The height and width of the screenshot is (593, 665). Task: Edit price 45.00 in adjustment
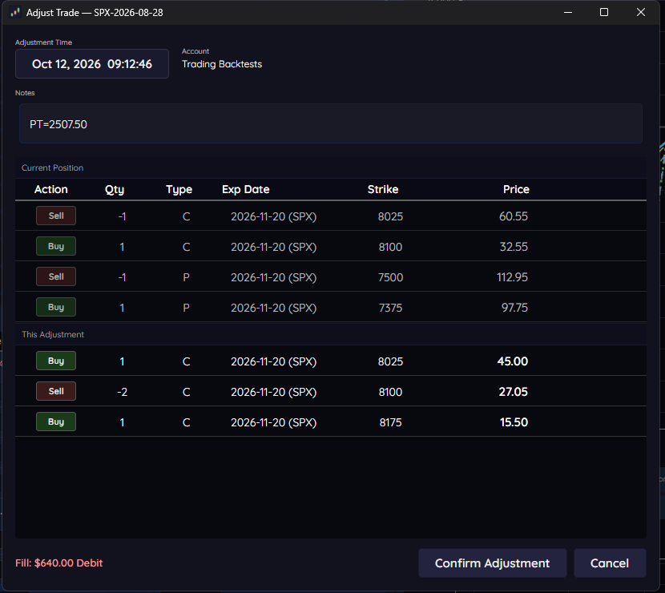pyautogui.click(x=512, y=361)
